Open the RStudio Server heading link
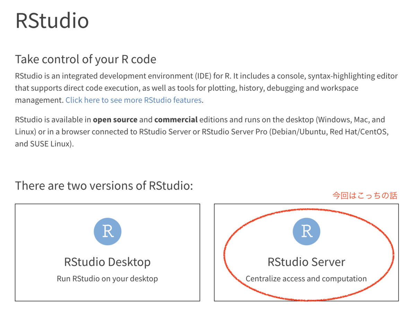 pyautogui.click(x=306, y=262)
